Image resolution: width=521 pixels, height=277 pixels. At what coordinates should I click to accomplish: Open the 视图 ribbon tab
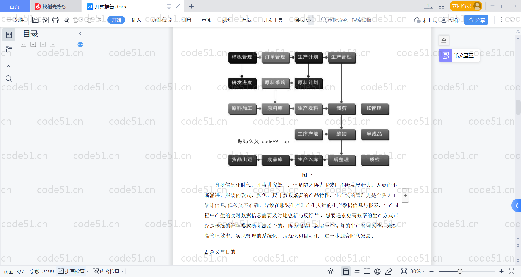click(227, 20)
